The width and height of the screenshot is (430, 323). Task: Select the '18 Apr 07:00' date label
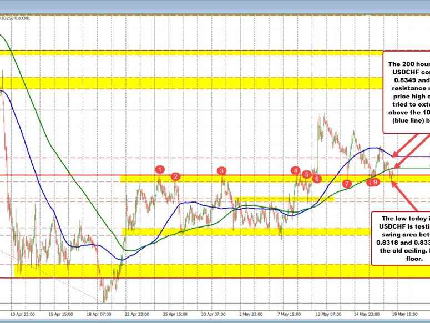point(99,314)
